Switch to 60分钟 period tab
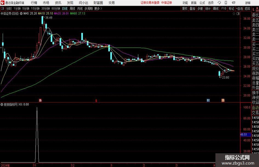259x167 pixels. click(56, 9)
